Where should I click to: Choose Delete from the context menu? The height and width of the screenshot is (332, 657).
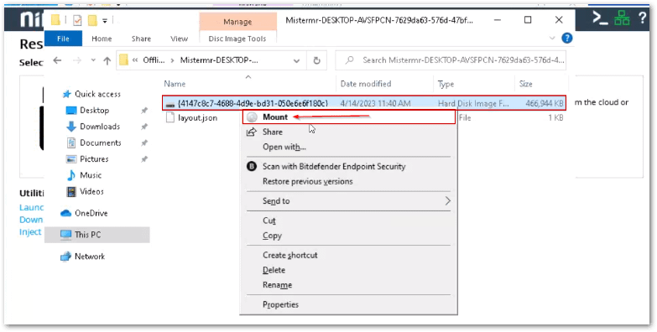(x=274, y=270)
